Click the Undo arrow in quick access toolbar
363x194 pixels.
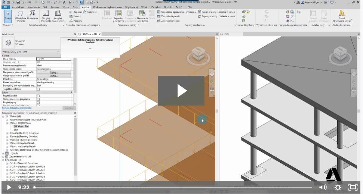tap(30, 2)
